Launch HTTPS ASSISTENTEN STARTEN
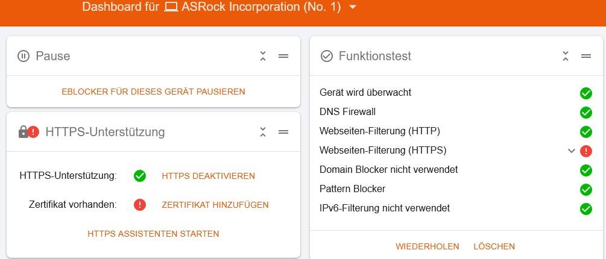The width and height of the screenshot is (606, 259). (153, 234)
